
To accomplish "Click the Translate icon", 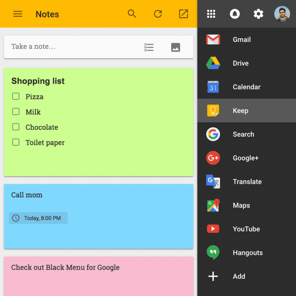I will [x=213, y=182].
